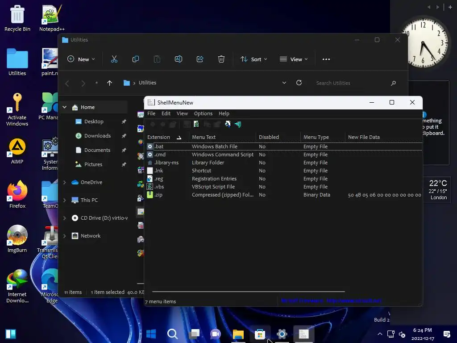Select the ImgBurn desktop shortcut

click(x=17, y=239)
